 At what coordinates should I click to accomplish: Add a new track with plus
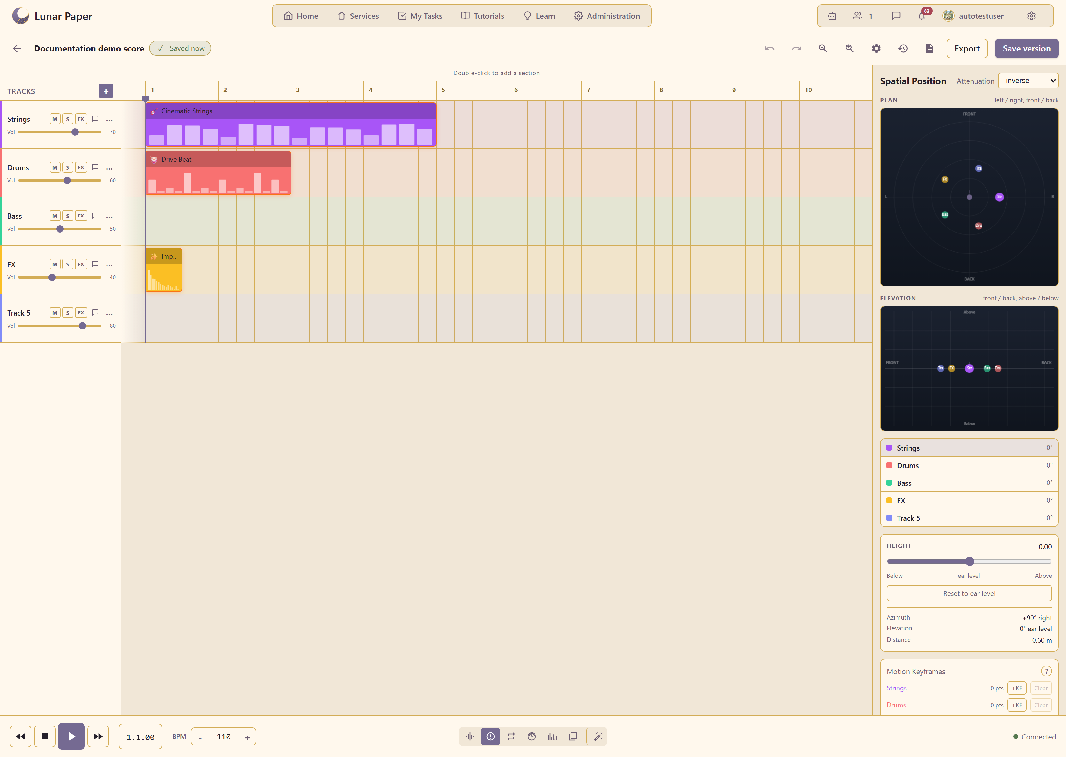106,91
